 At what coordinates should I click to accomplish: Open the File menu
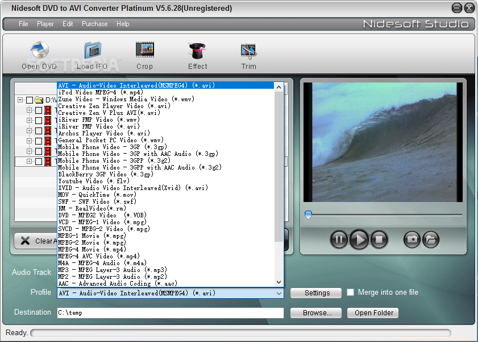23,24
